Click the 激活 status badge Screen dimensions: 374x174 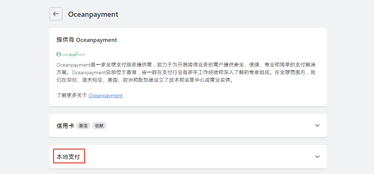point(83,126)
